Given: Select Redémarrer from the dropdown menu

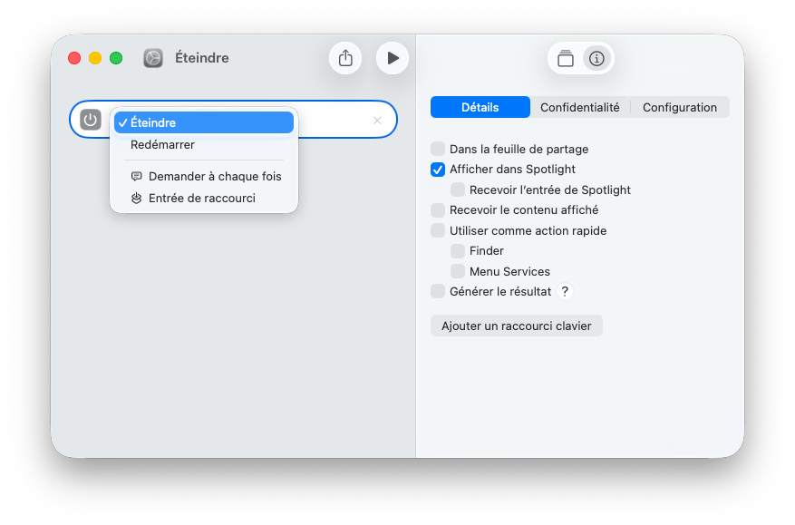Looking at the screenshot, I should [162, 144].
